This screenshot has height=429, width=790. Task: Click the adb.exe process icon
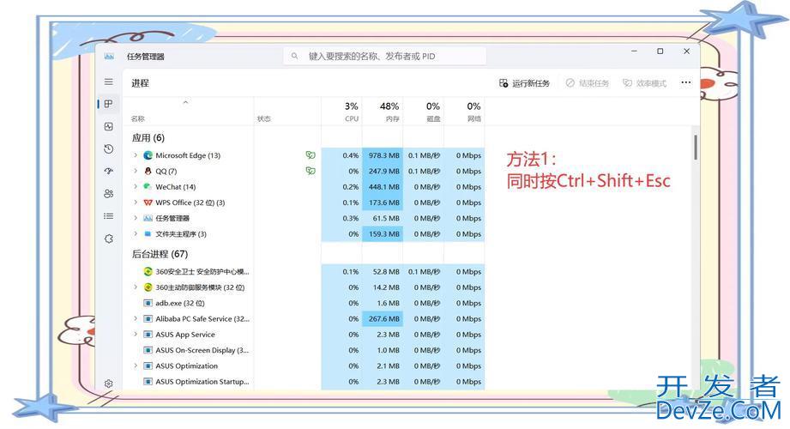coord(148,303)
